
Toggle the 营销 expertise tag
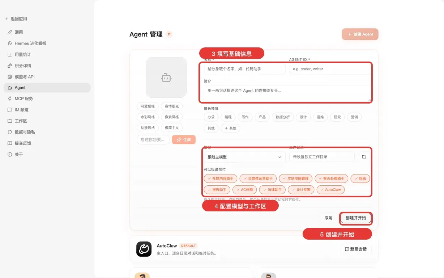click(354, 117)
